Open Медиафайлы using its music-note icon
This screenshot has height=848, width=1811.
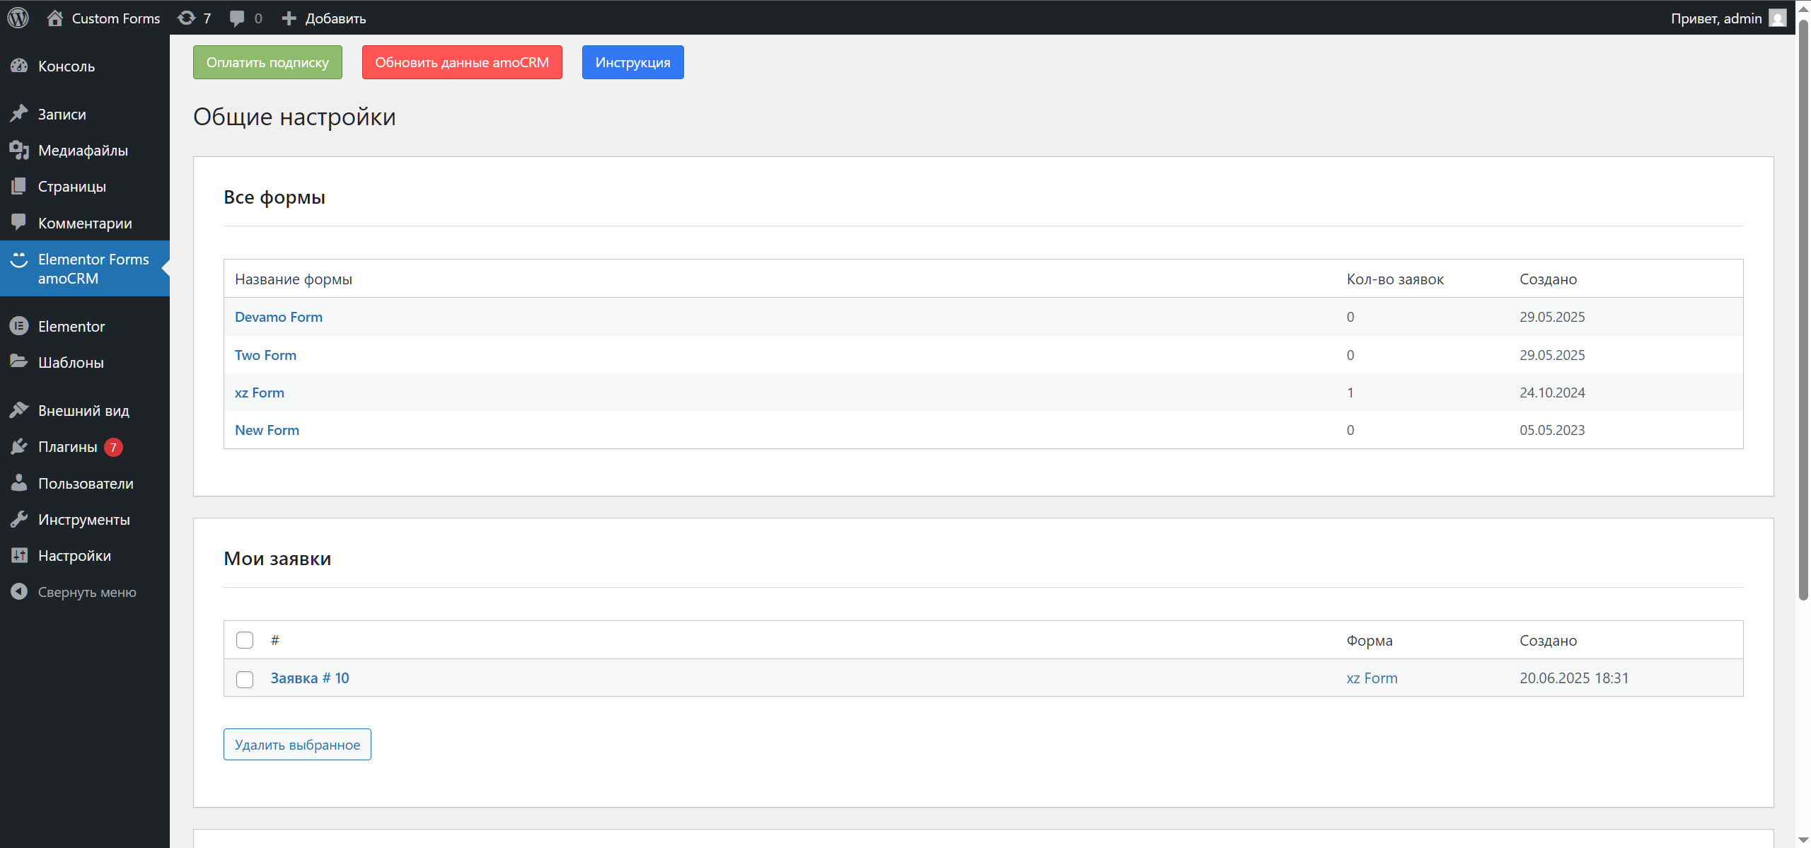(x=19, y=149)
